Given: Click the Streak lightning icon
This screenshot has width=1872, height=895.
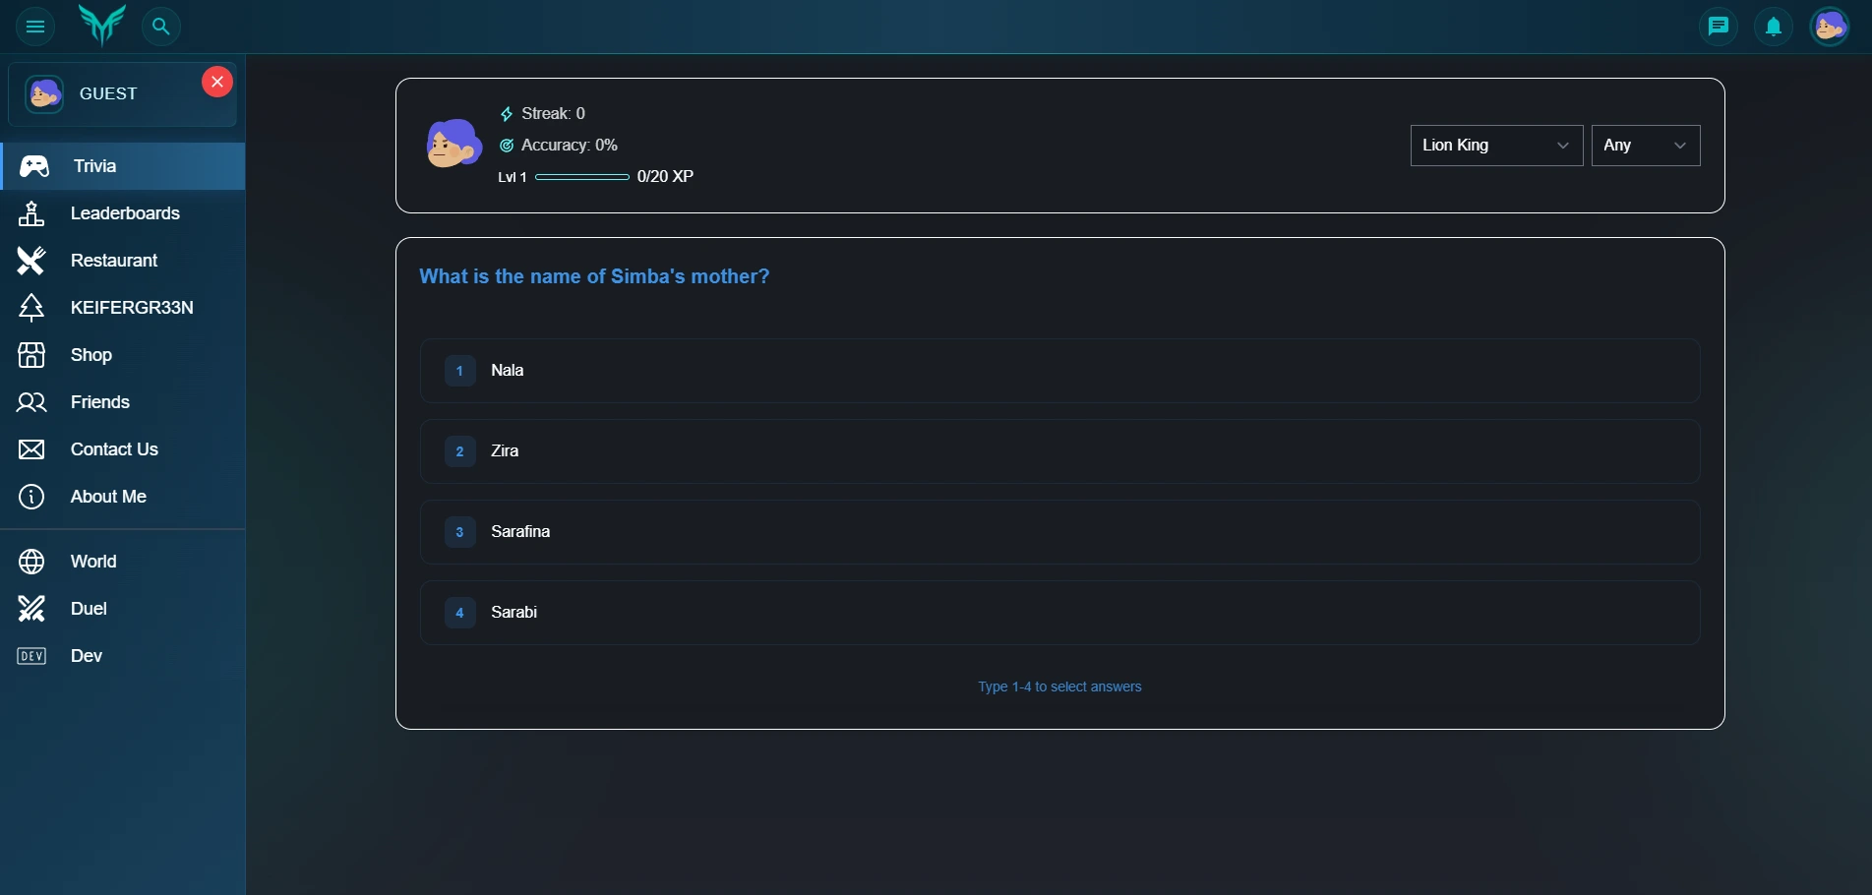Looking at the screenshot, I should coord(507,114).
